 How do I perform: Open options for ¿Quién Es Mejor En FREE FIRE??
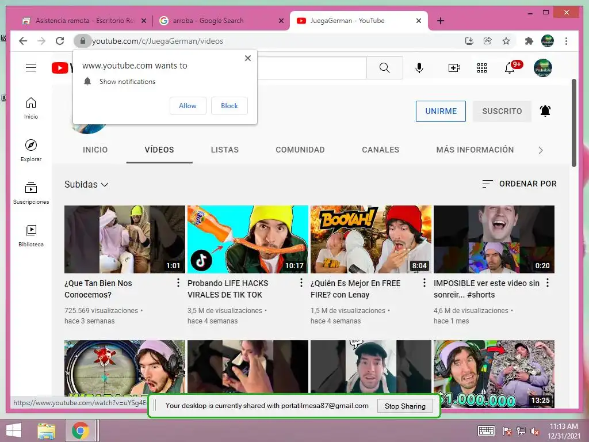(424, 283)
